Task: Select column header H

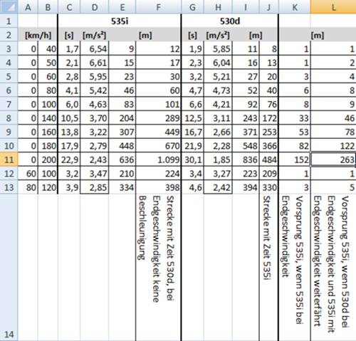Action: [x=218, y=6]
